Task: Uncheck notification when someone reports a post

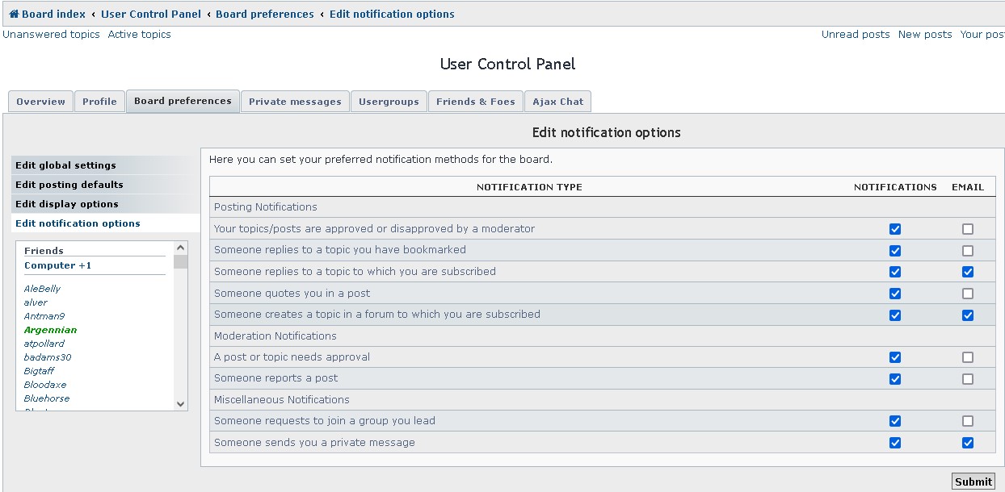Action: [x=895, y=379]
